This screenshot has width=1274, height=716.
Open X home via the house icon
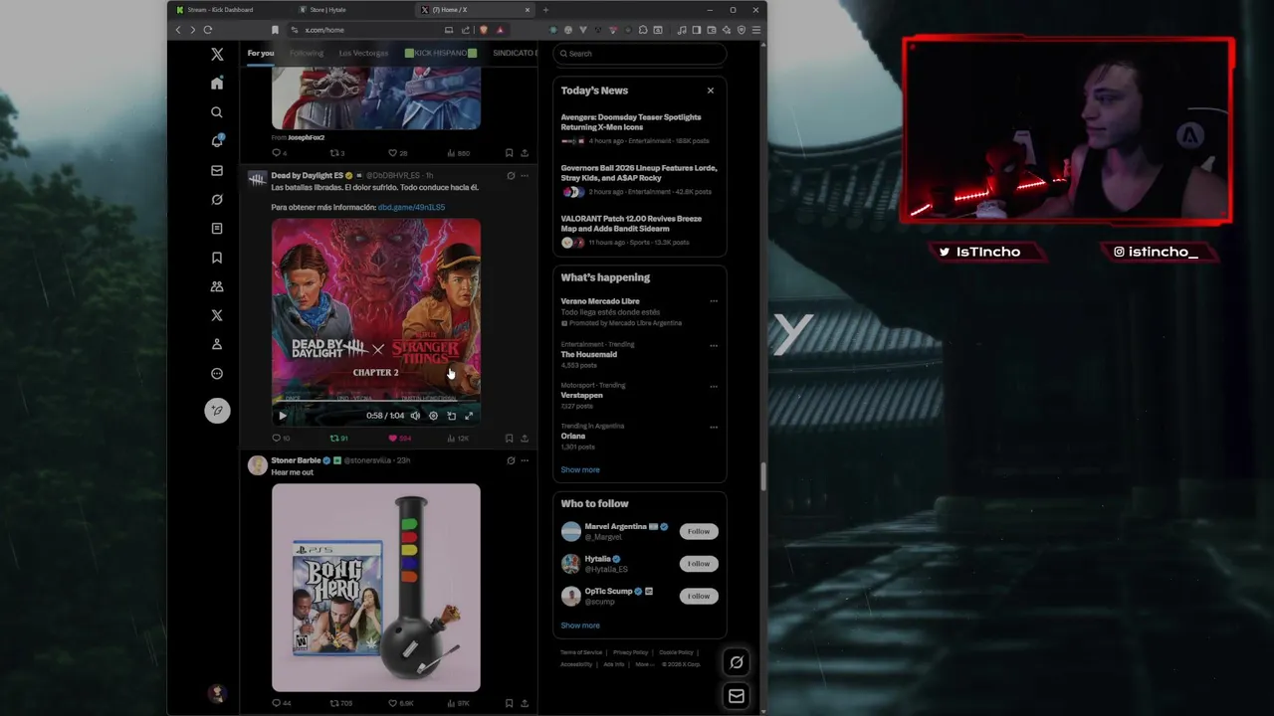217,84
